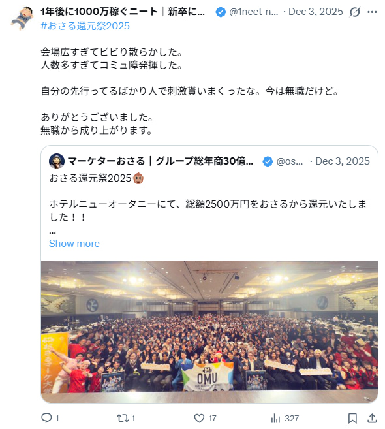This screenshot has width=385, height=429.
Task: Open the #おさる還元祭2025 hashtag
Action: pyautogui.click(x=85, y=26)
